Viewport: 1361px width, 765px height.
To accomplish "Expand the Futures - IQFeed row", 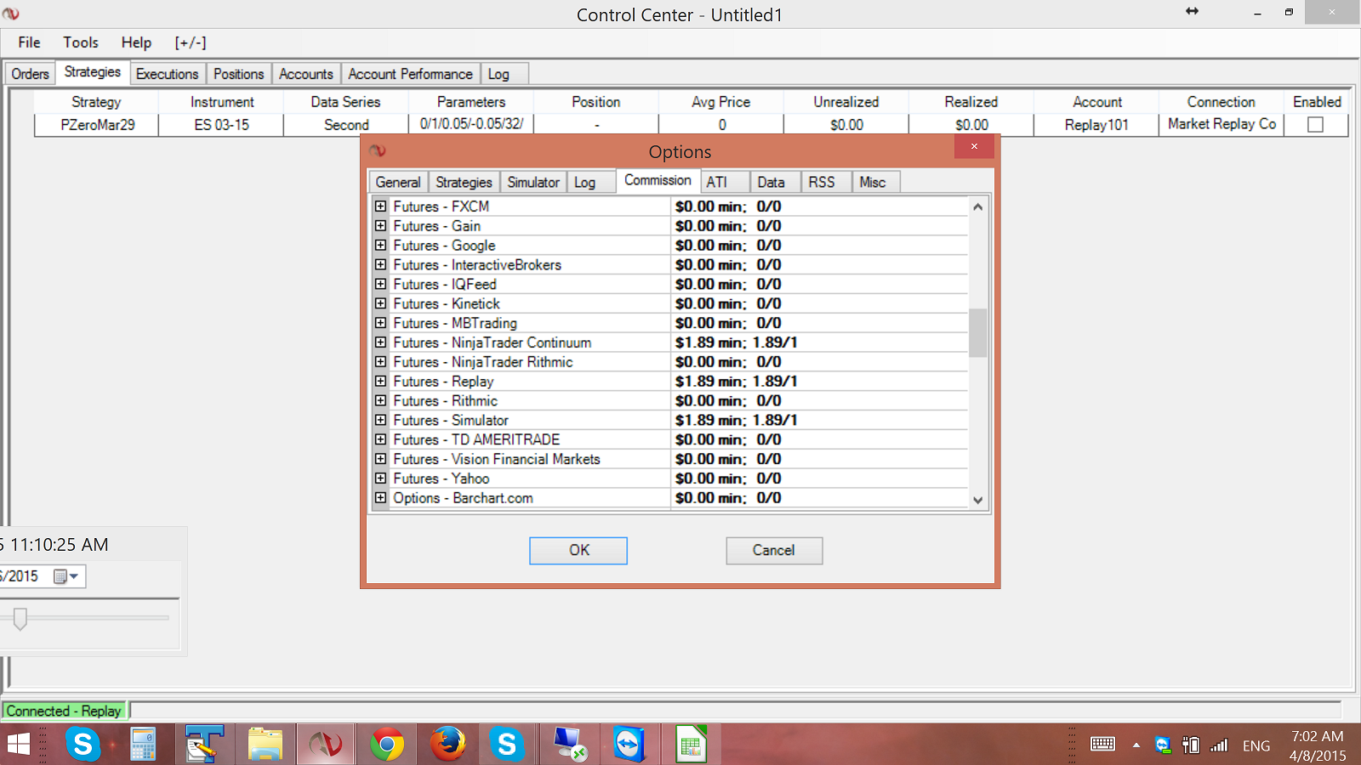I will (x=380, y=284).
